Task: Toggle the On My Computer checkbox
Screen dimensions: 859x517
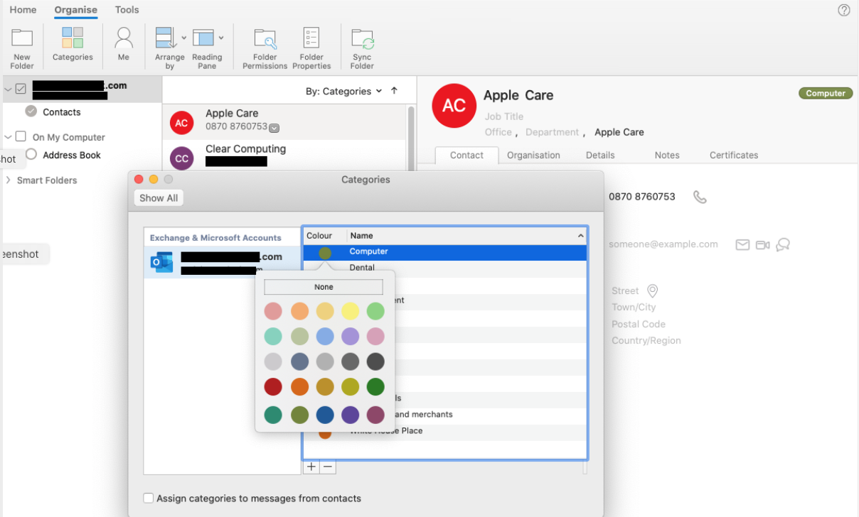Action: point(21,136)
